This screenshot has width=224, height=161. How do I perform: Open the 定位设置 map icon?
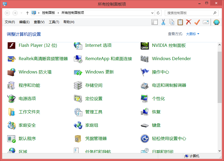[78, 99]
